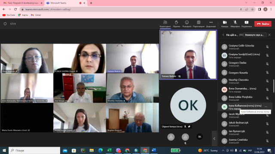Screen dimensions: 275x154
Task: Select participant Jakub Bednarczyk
Action: click(245, 124)
